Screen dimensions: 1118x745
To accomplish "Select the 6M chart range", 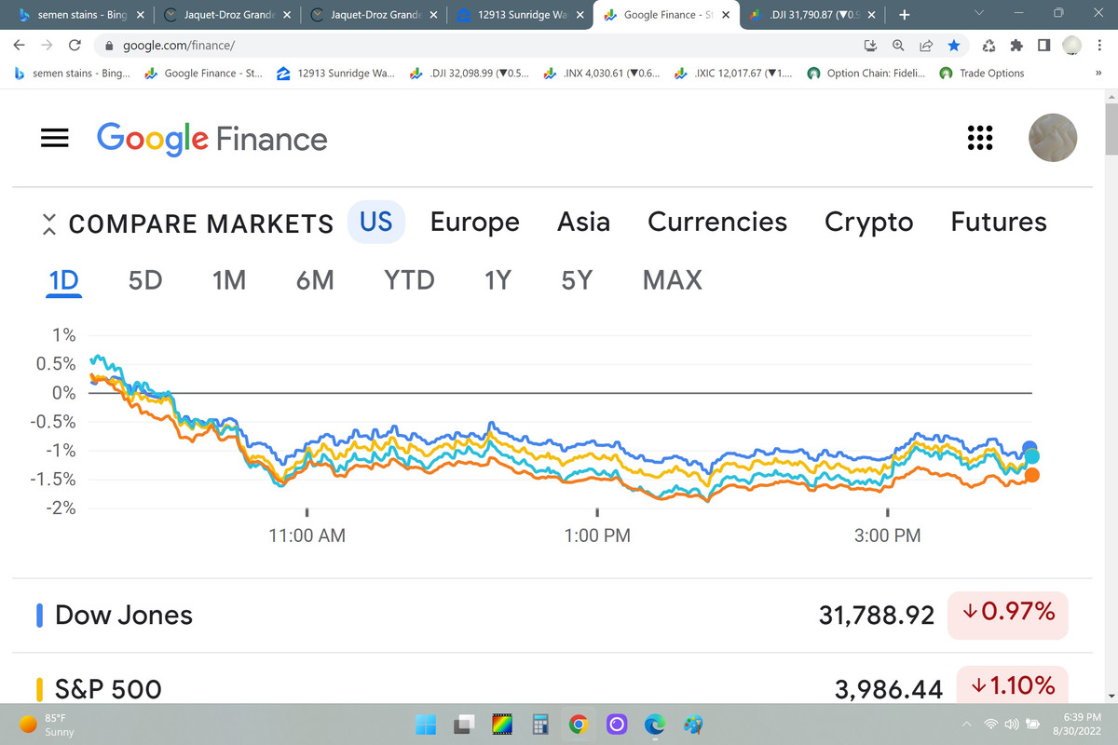I will 315,279.
